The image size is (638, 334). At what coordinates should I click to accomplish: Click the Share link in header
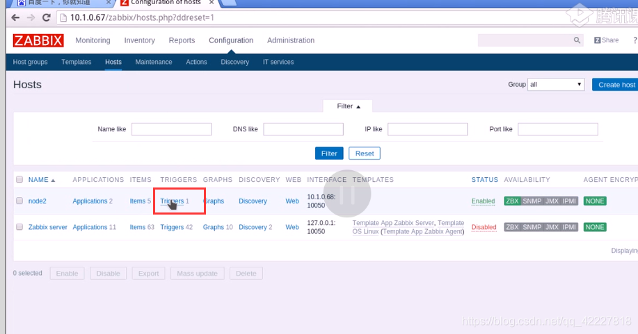pyautogui.click(x=606, y=40)
